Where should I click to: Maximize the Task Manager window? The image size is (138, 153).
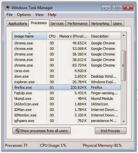[117, 8]
